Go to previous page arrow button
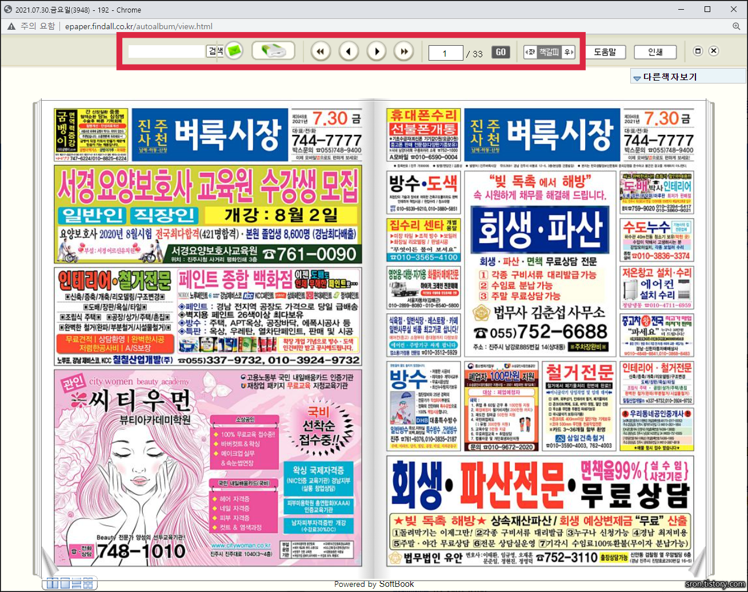The height and width of the screenshot is (592, 748). pyautogui.click(x=349, y=51)
